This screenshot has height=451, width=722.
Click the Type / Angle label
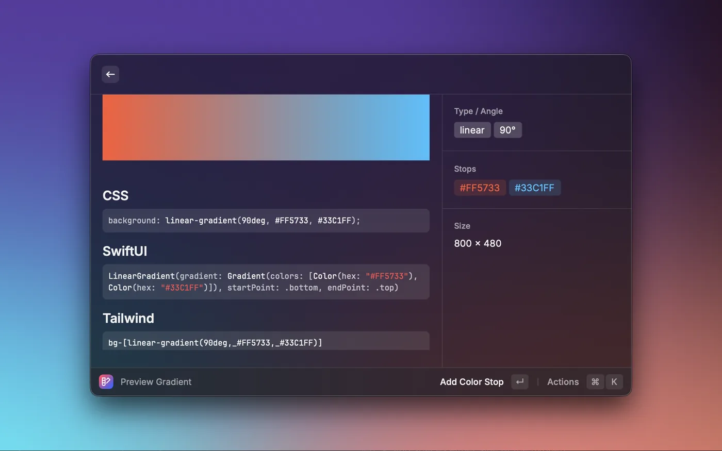(x=478, y=111)
